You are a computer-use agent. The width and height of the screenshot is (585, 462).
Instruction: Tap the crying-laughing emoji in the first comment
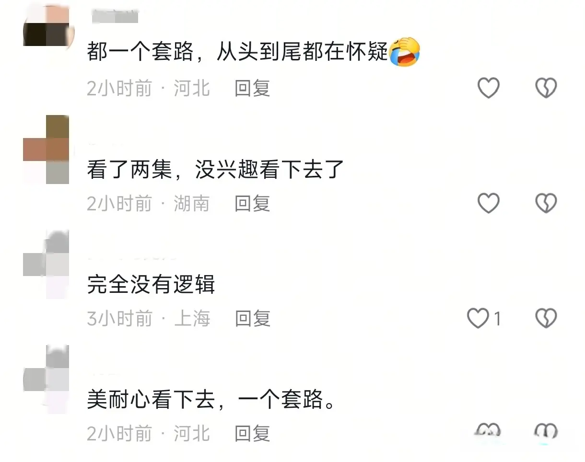[x=404, y=52]
